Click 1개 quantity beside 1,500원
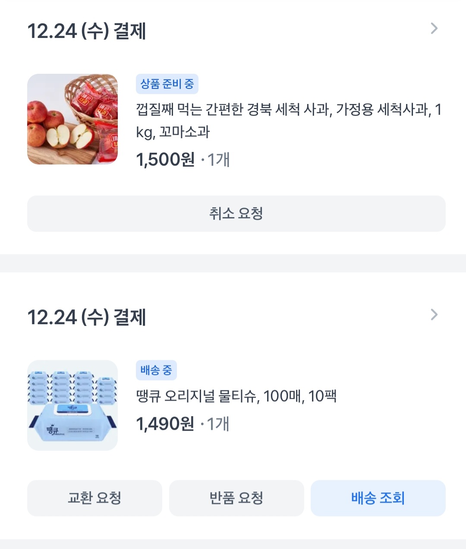The image size is (466, 549). tap(219, 160)
